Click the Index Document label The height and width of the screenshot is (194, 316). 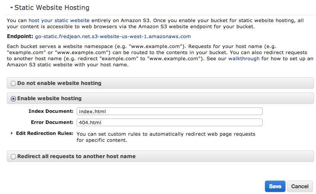pos(51,111)
